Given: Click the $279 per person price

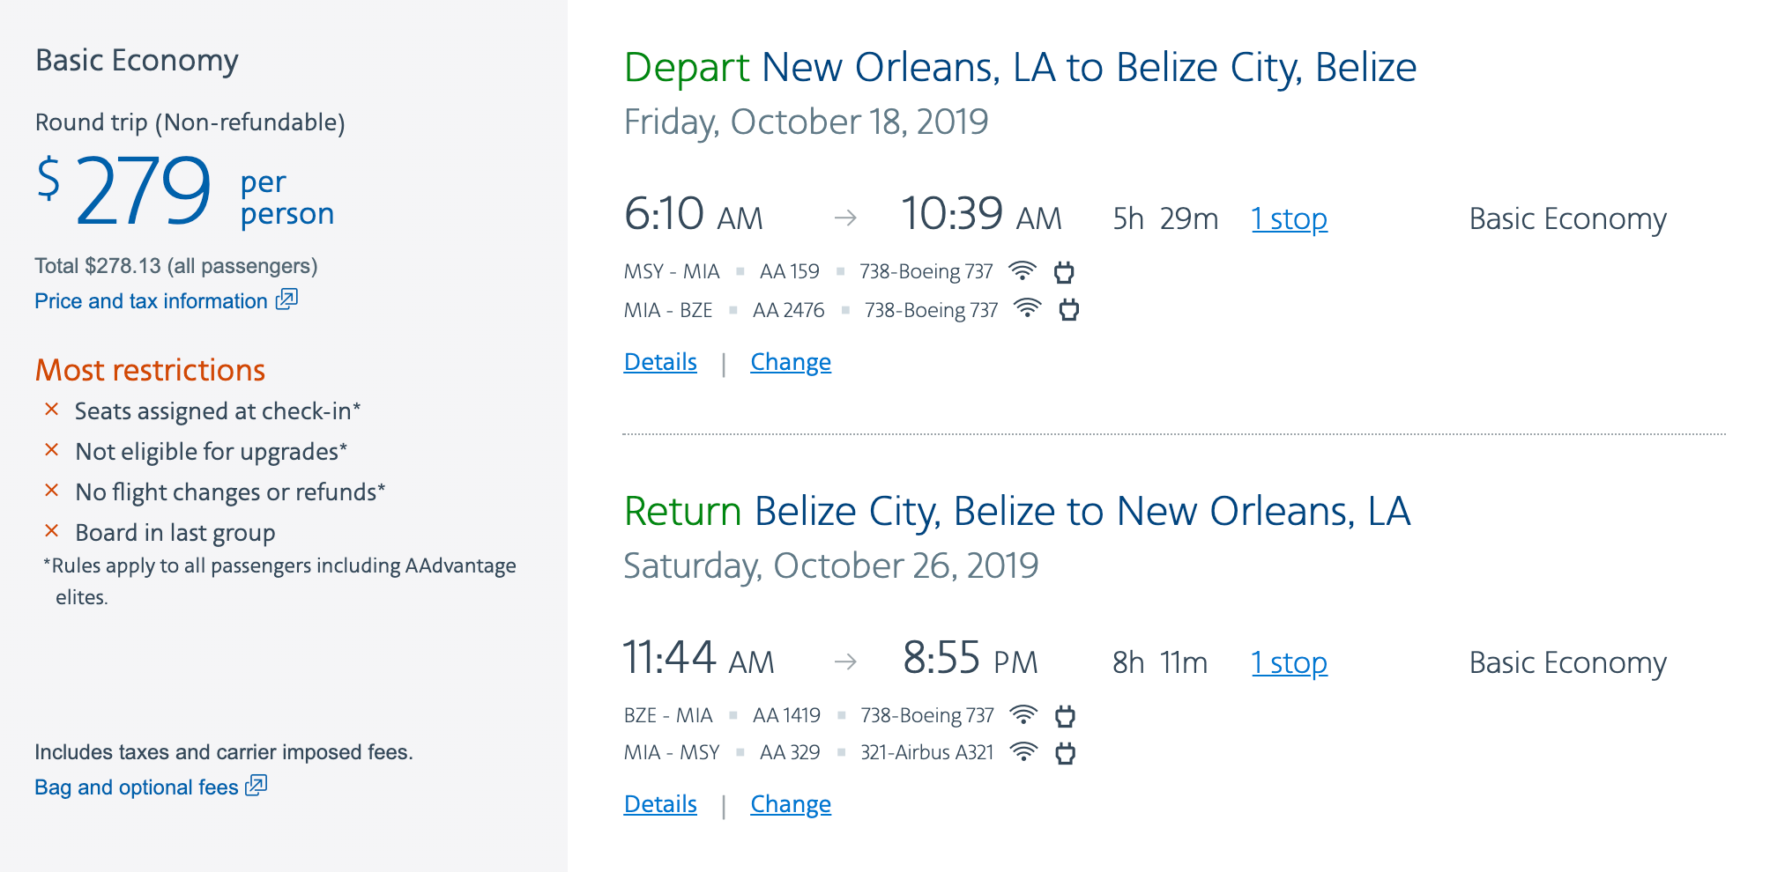Looking at the screenshot, I should coord(144,191).
